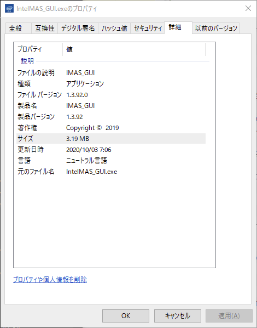Open the プロパティや個人情報を削除 link
Viewport: 257px width, 328px height.
tap(50, 280)
